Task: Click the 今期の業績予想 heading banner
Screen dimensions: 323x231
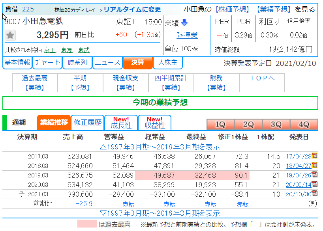Action: coord(160,103)
